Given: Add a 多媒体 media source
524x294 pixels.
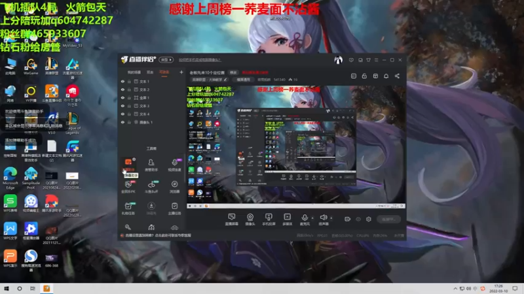Looking at the screenshot, I should tap(287, 220).
